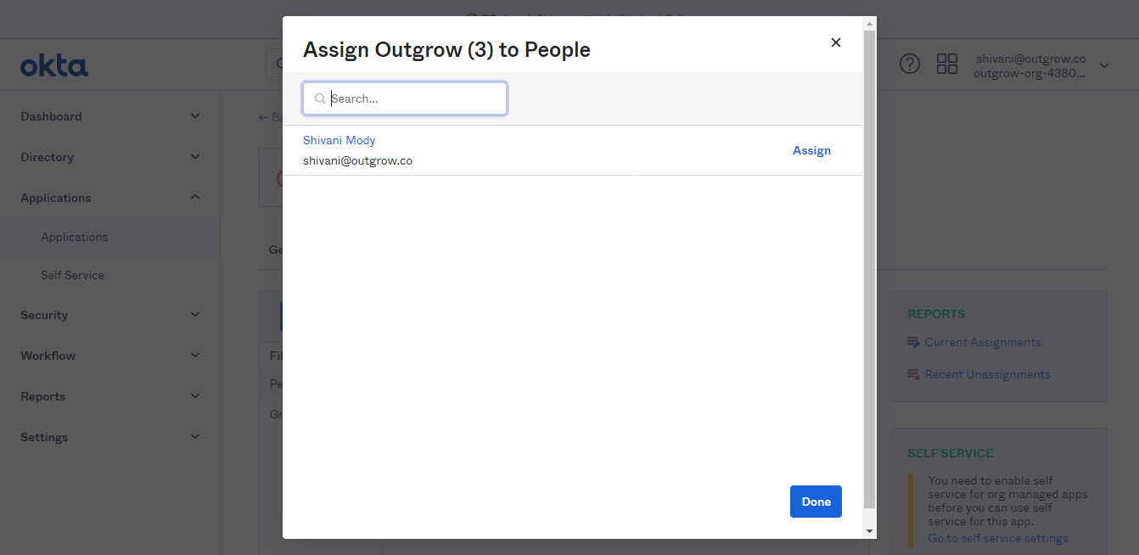Open Shivani Mody's profile link
Image resolution: width=1139 pixels, height=555 pixels.
[x=339, y=140]
